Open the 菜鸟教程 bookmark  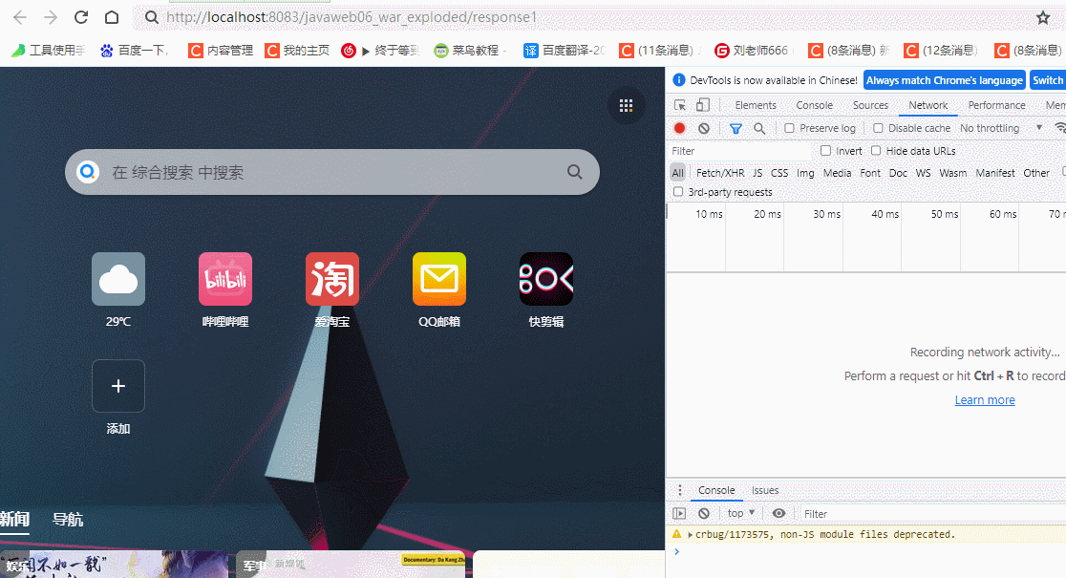[471, 51]
